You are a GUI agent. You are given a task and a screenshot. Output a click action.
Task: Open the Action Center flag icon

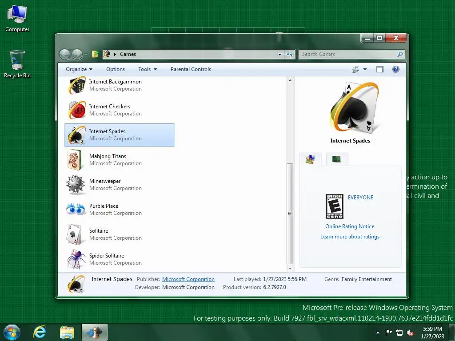tap(388, 332)
